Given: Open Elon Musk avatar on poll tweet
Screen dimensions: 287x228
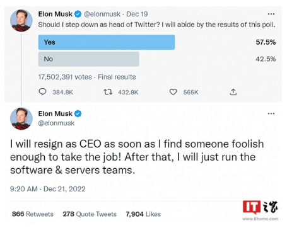Looking at the screenshot, I should click(x=21, y=21).
